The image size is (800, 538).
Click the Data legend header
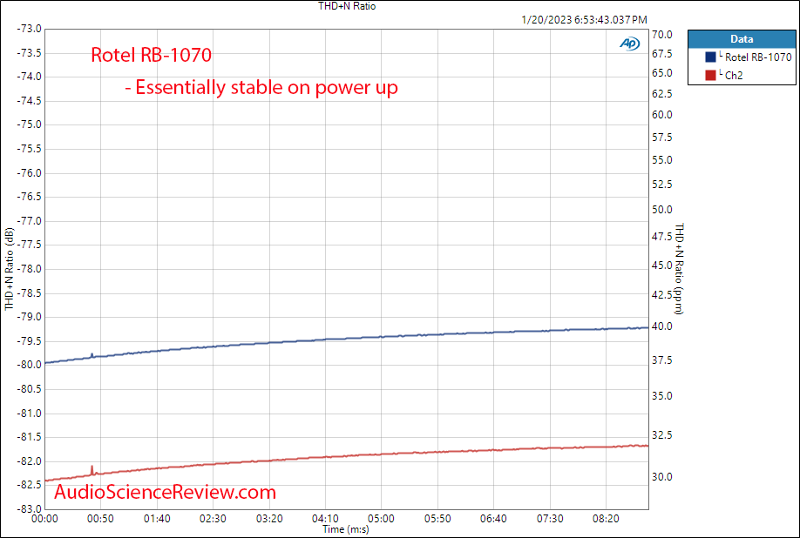coord(742,38)
